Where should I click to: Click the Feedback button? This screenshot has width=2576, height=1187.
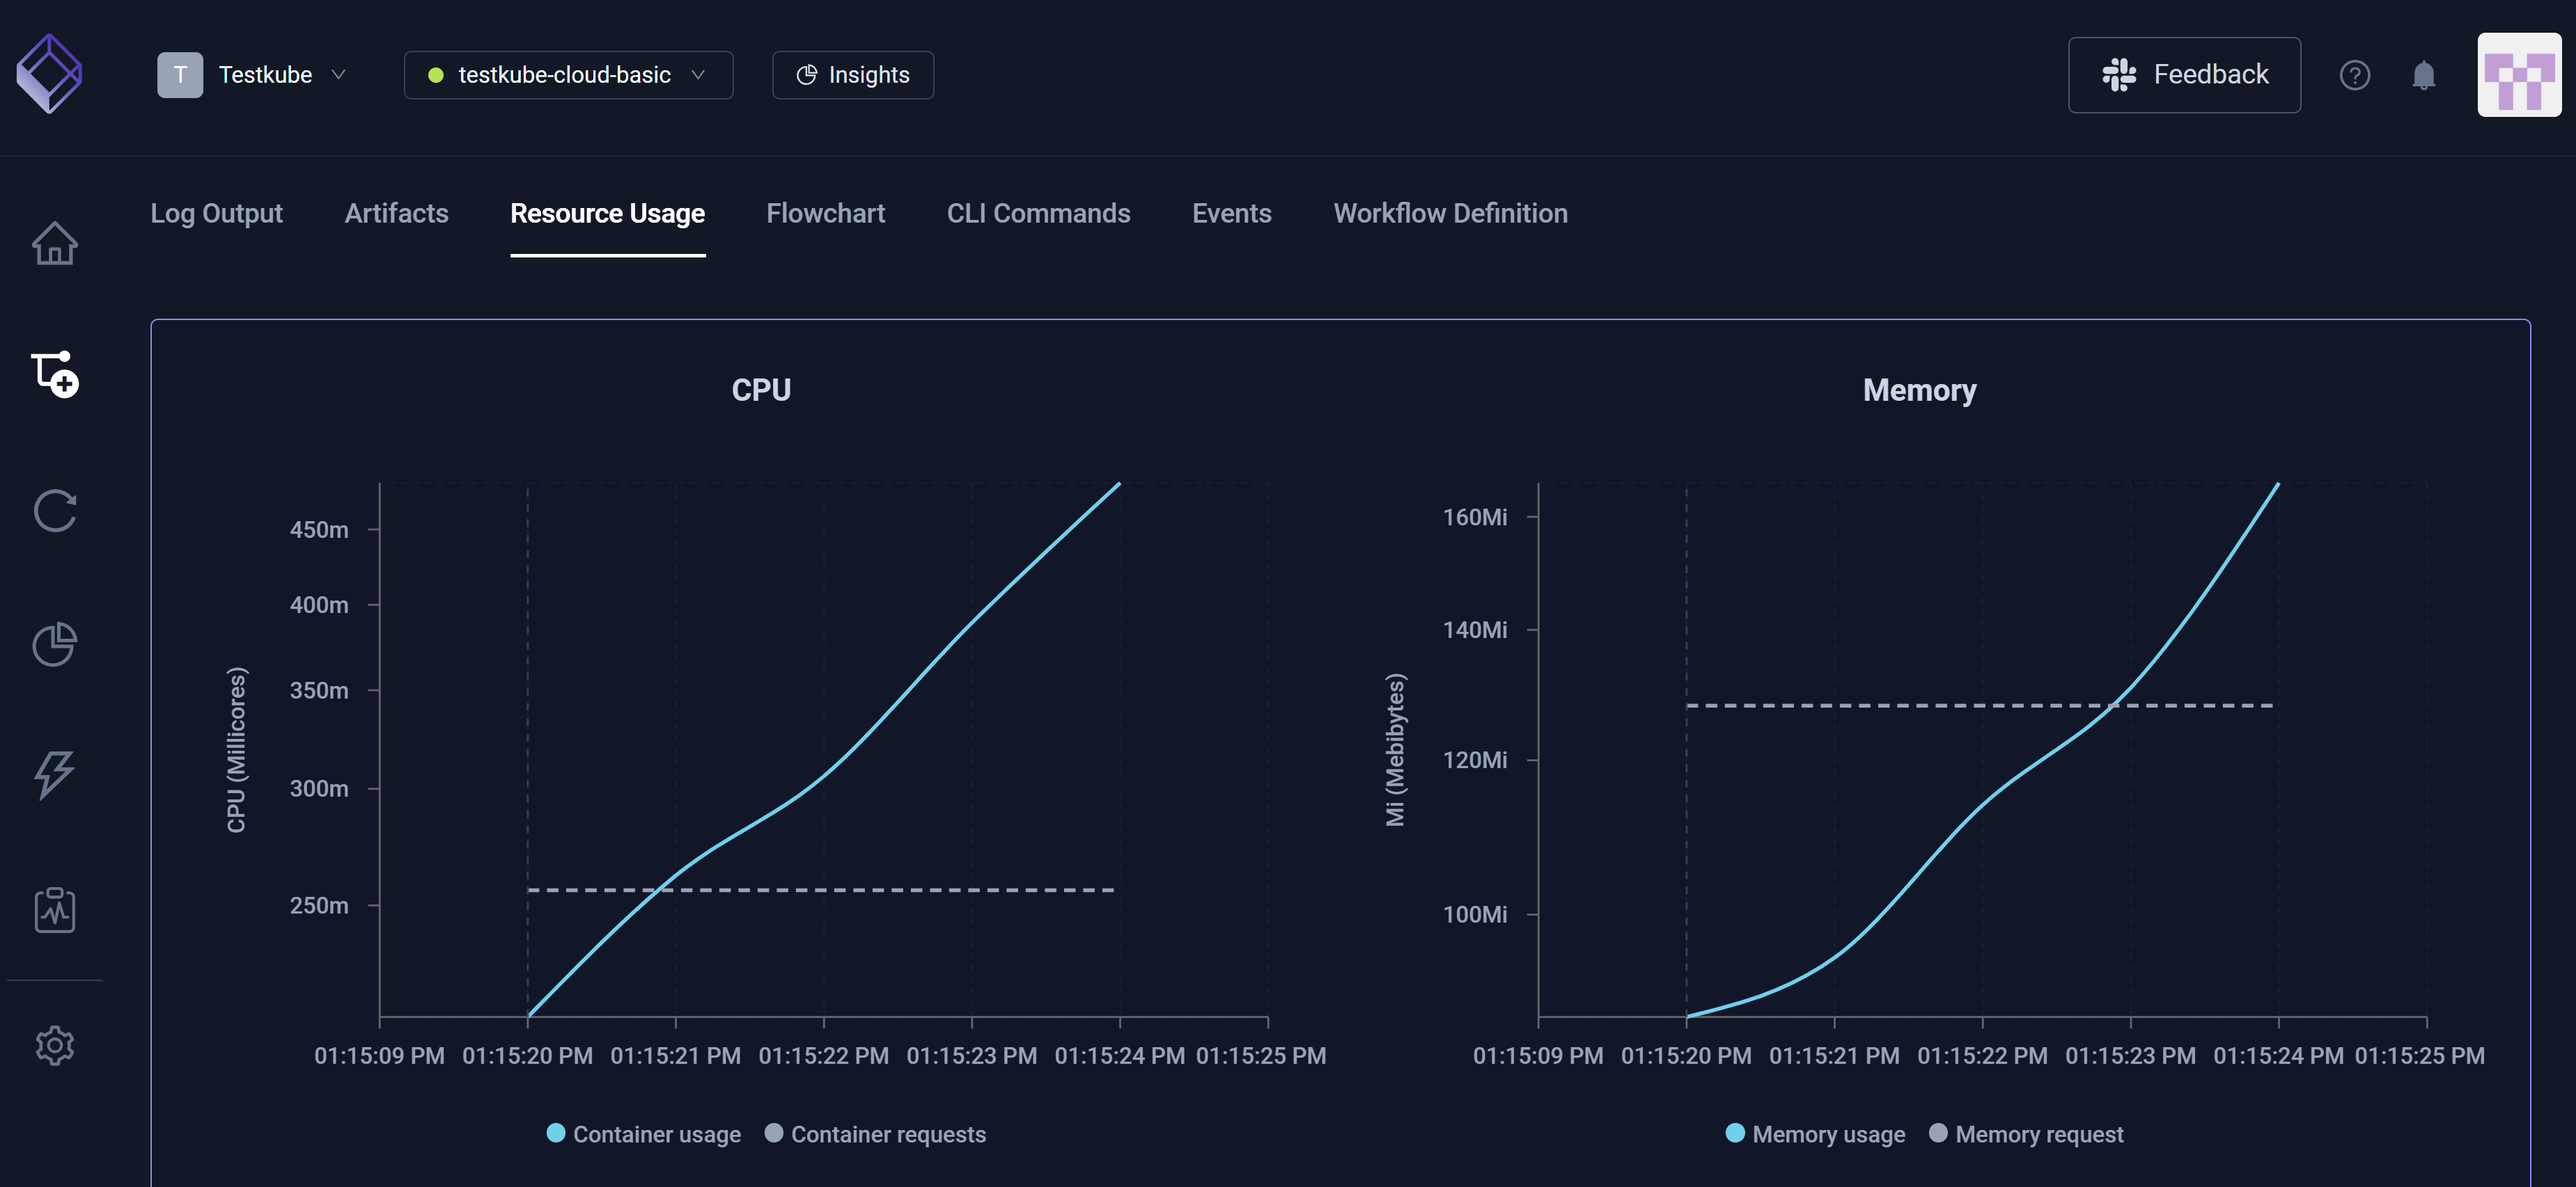[2184, 75]
